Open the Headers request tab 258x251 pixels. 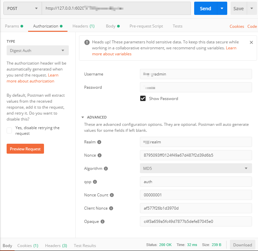(x=83, y=26)
